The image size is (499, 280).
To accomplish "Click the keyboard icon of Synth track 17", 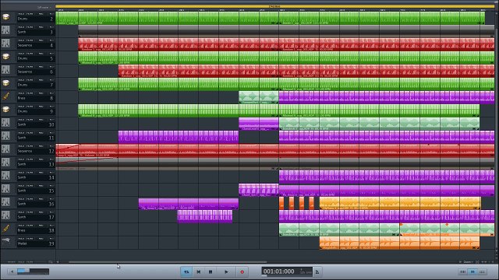I will click(5, 215).
